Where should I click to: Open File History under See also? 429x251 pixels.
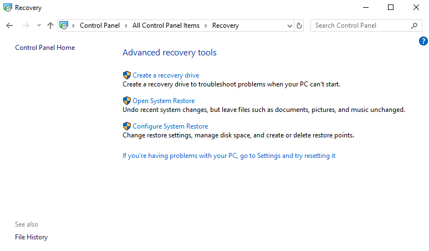pos(31,237)
